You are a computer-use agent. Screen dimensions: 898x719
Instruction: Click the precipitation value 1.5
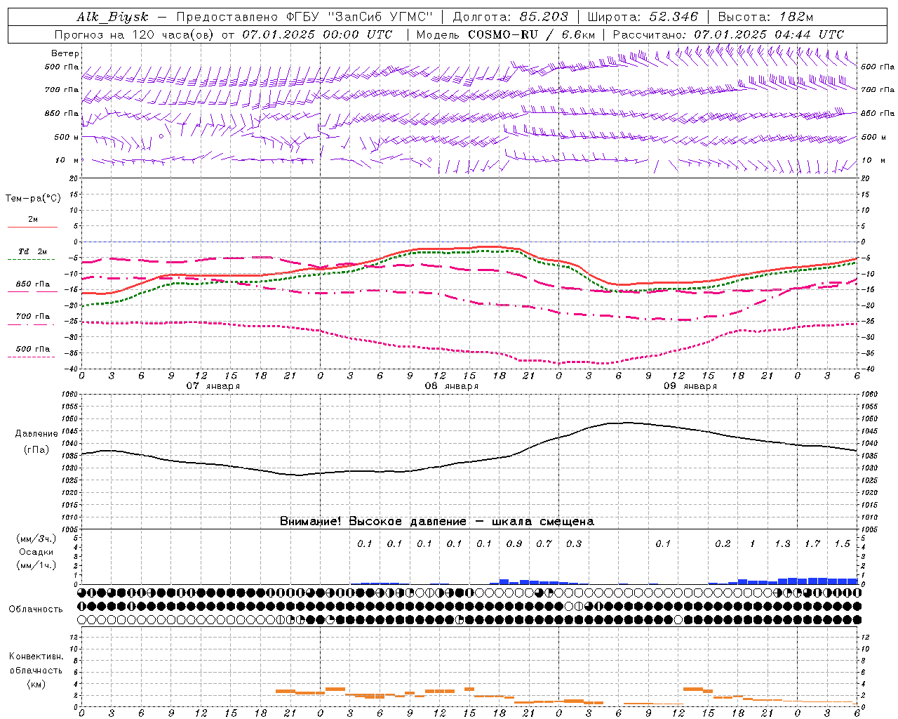tap(842, 543)
